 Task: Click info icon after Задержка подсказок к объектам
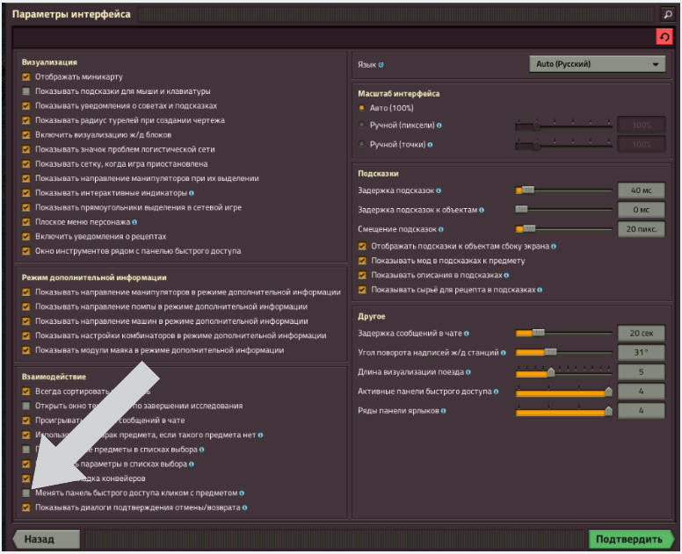tap(482, 211)
